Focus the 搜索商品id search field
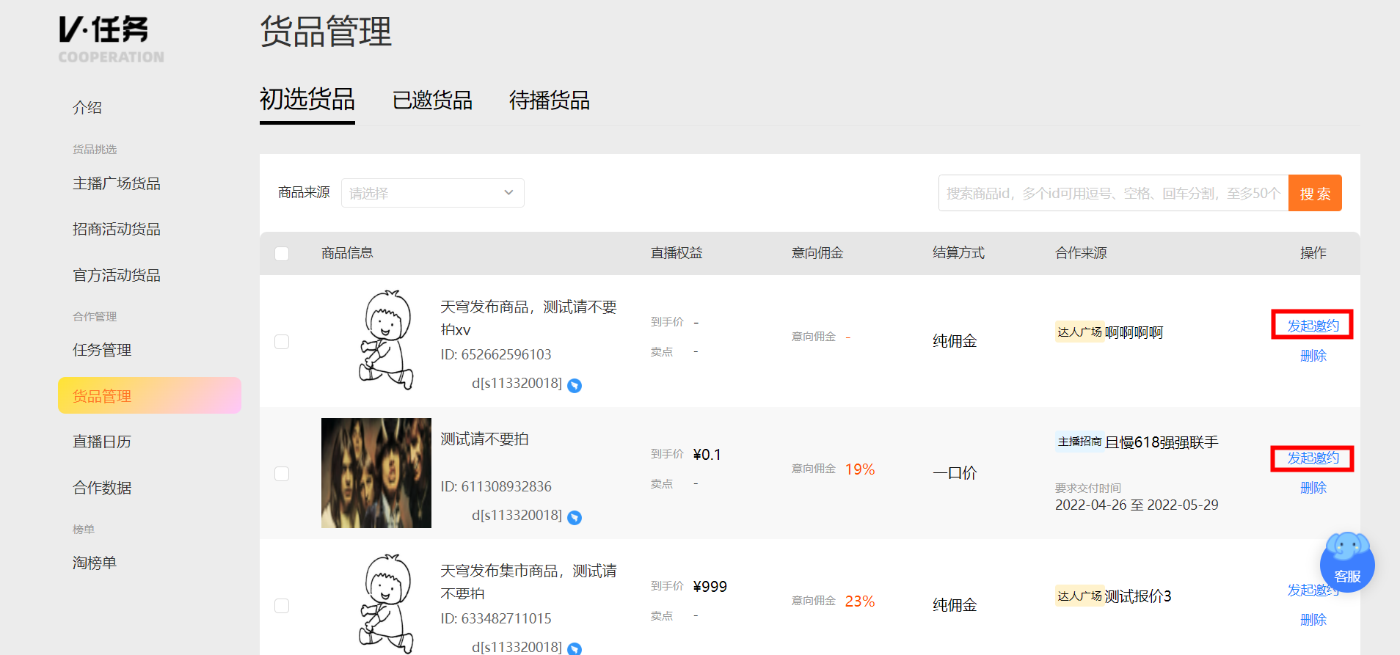Image resolution: width=1400 pixels, height=655 pixels. point(1113,193)
